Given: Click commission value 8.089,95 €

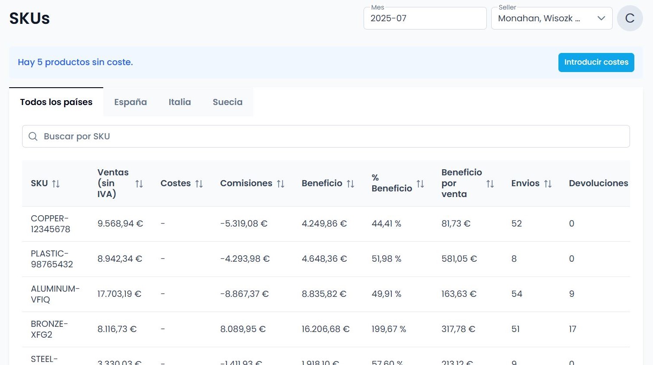Looking at the screenshot, I should (x=243, y=329).
